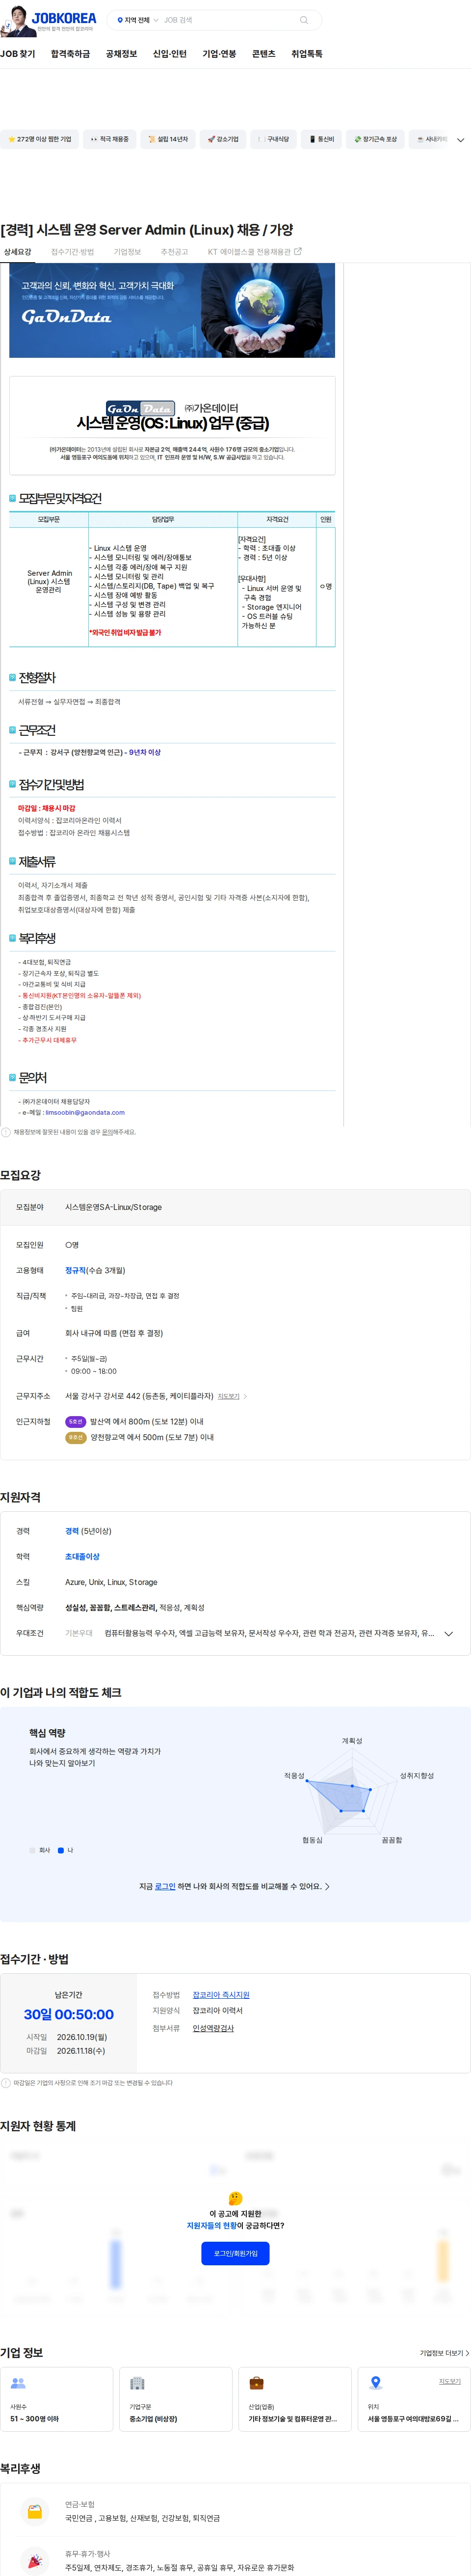The height and width of the screenshot is (2576, 471).
Task: Click the 로그인/회원가입 button
Action: point(235,2253)
